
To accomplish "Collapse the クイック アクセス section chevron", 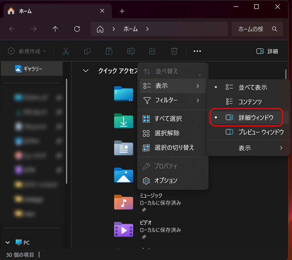I will pos(86,71).
